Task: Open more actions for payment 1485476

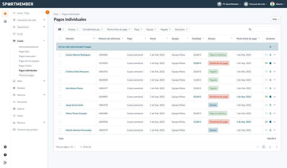Action: point(275,72)
